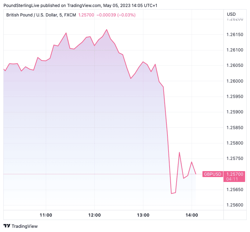Open the TradingView text link at bottom
This screenshot has width=250, height=232.
[24, 226]
